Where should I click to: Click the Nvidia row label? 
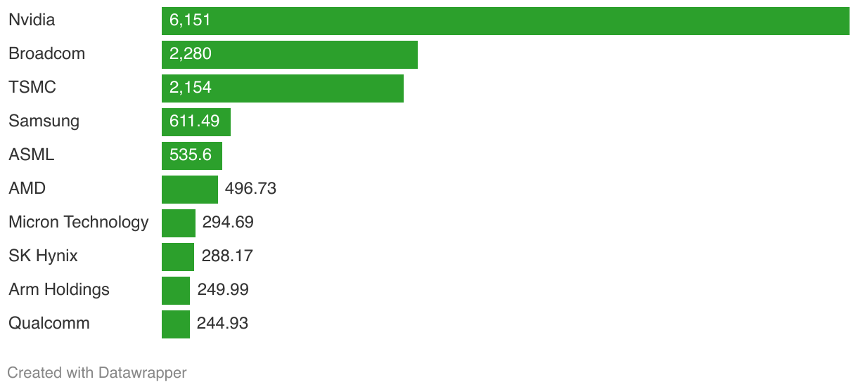click(32, 20)
